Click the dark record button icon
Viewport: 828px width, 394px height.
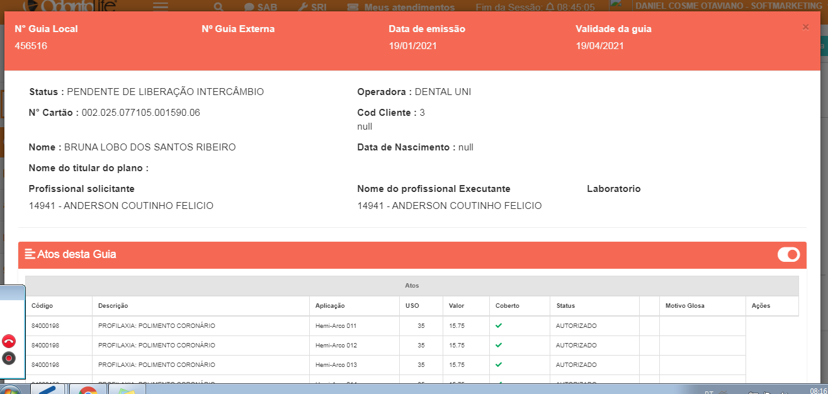tap(9, 358)
